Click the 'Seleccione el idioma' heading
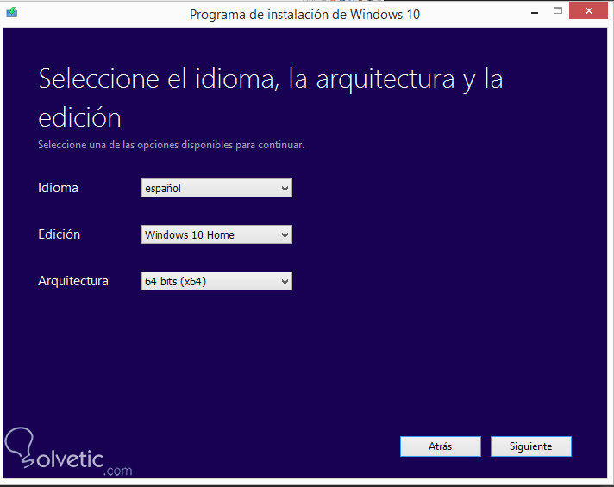 tap(270, 98)
